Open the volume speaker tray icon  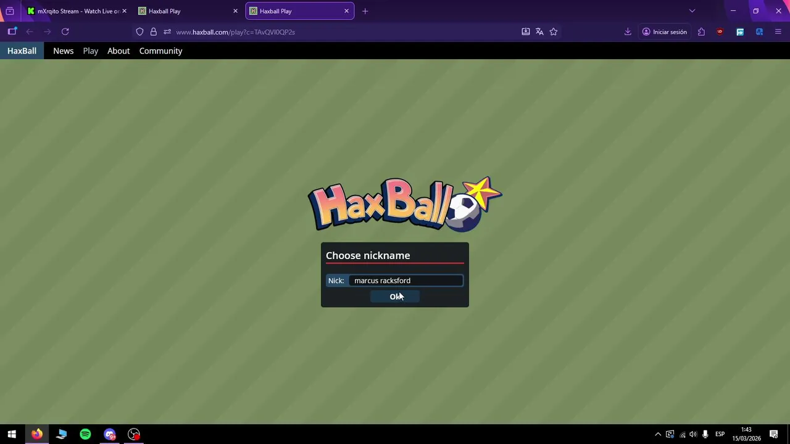click(x=693, y=434)
